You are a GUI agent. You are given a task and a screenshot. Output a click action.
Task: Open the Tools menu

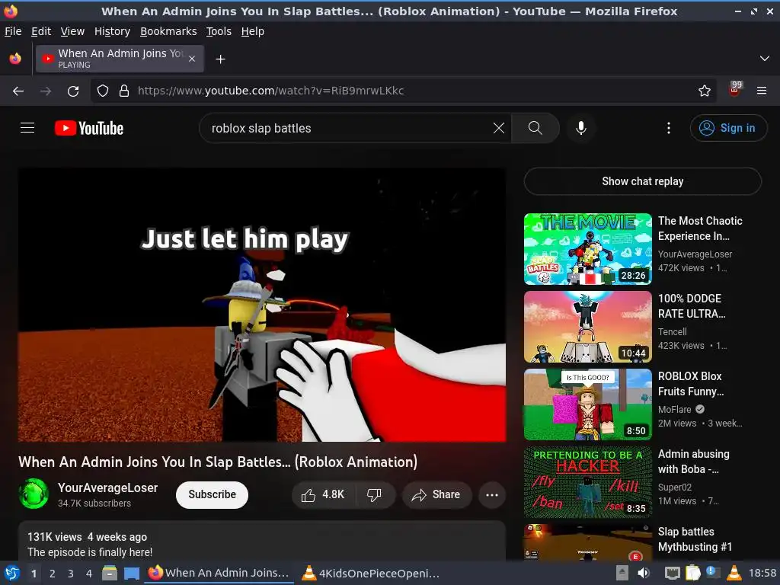coord(219,31)
